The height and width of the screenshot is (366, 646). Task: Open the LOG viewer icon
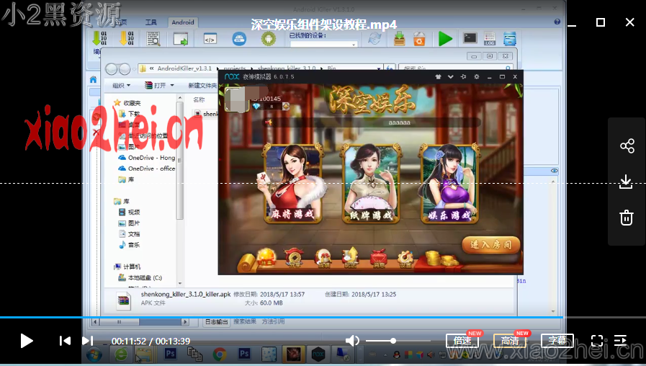coord(490,39)
